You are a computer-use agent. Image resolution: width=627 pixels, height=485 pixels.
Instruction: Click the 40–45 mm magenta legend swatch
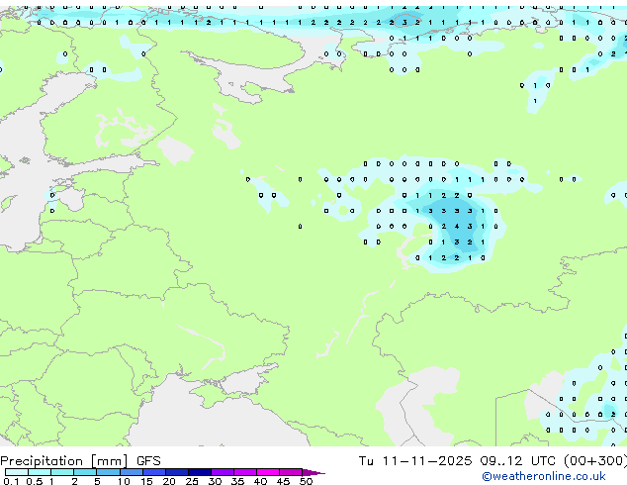pos(268,472)
